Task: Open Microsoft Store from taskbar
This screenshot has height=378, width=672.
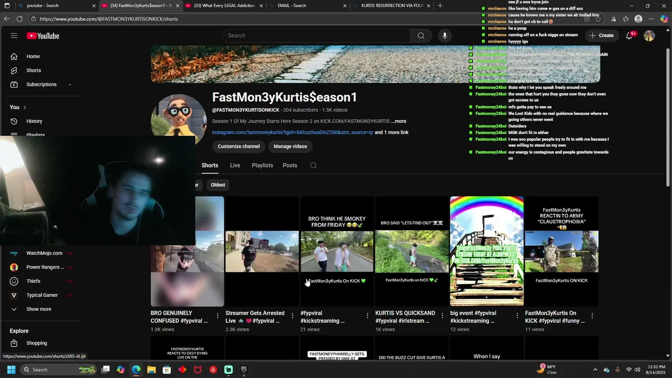Action: (166, 370)
